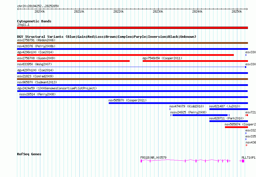Open the dgv4296n100 (Coe2014) label
This screenshot has height=177, width=256.
tap(35, 52)
